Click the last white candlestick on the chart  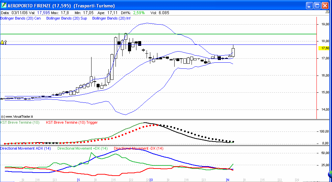click(233, 52)
